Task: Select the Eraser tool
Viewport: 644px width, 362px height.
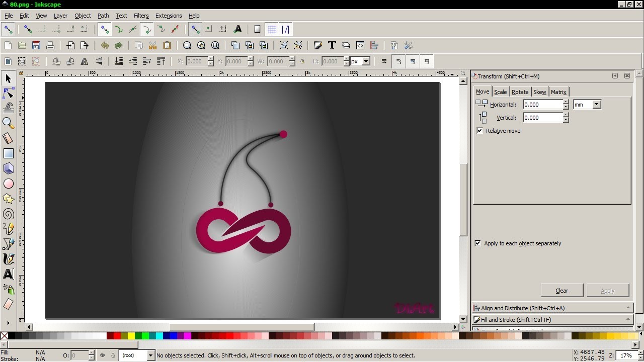Action: [8, 304]
